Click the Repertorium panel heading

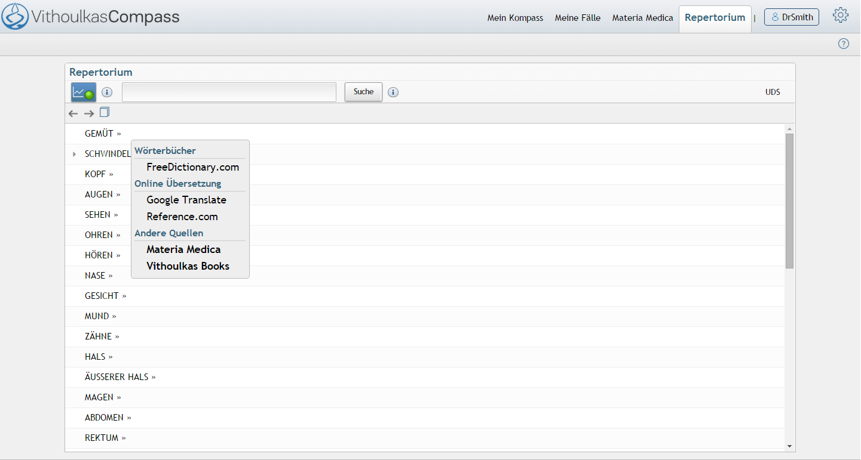pyautogui.click(x=101, y=72)
